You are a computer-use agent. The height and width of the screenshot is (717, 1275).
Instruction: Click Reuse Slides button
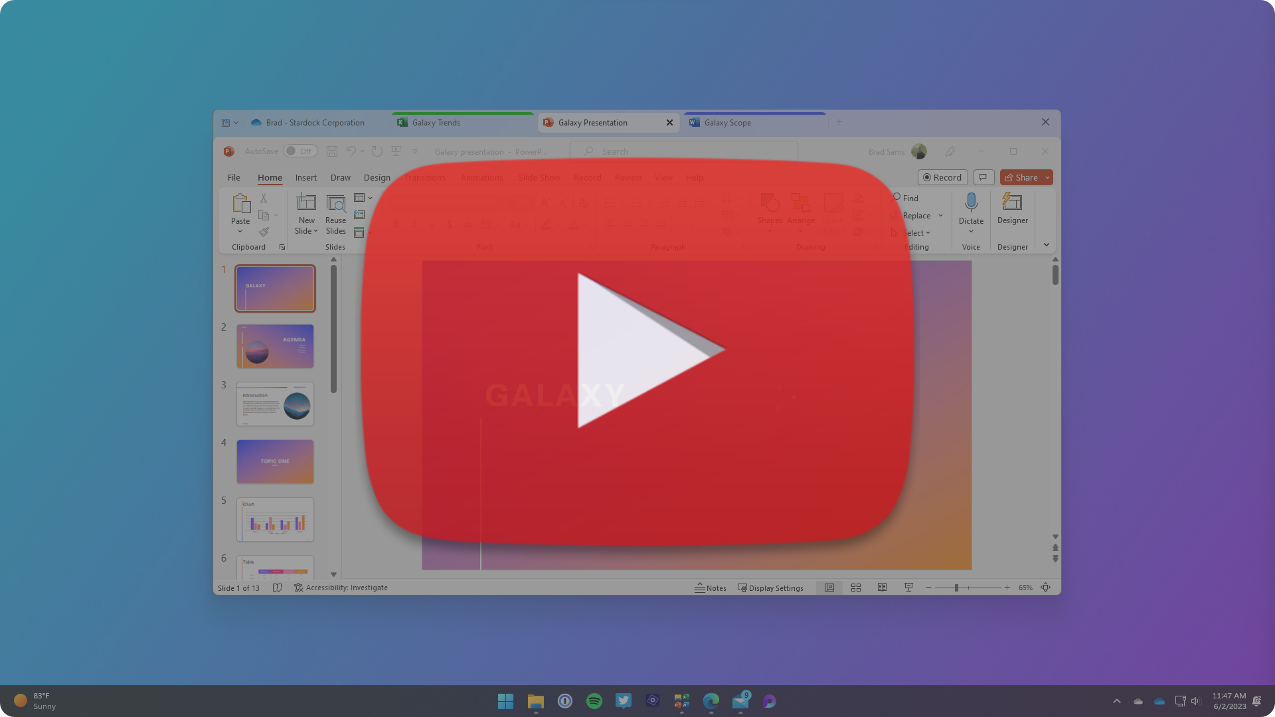336,214
